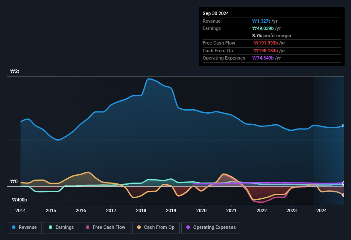
Task: Toggle the Free Cash Flow legend button
Action: pyautogui.click(x=106, y=228)
